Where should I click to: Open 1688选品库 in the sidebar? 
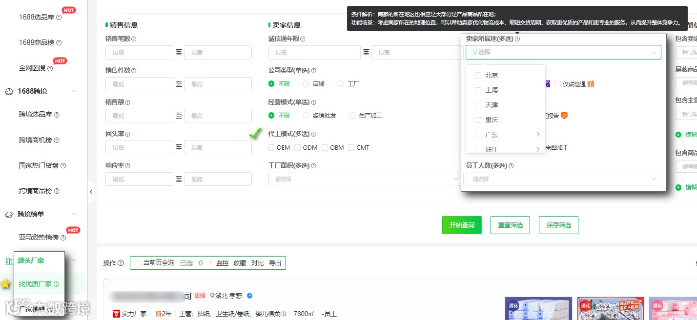[37, 17]
